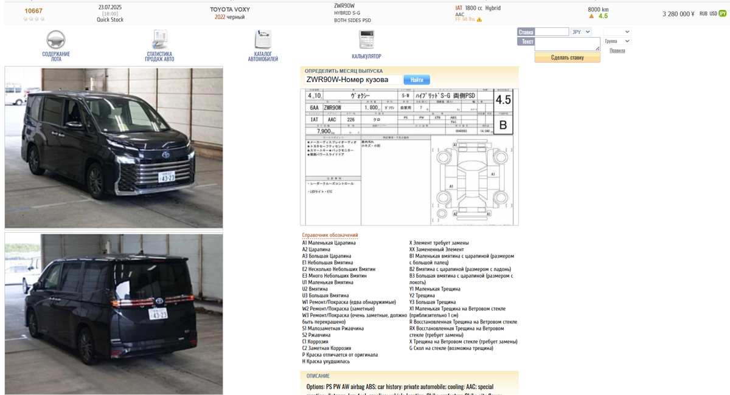730x395 pixels.
Task: Click the warning triangle next to FF 98 lhs
Action: pyautogui.click(x=479, y=19)
